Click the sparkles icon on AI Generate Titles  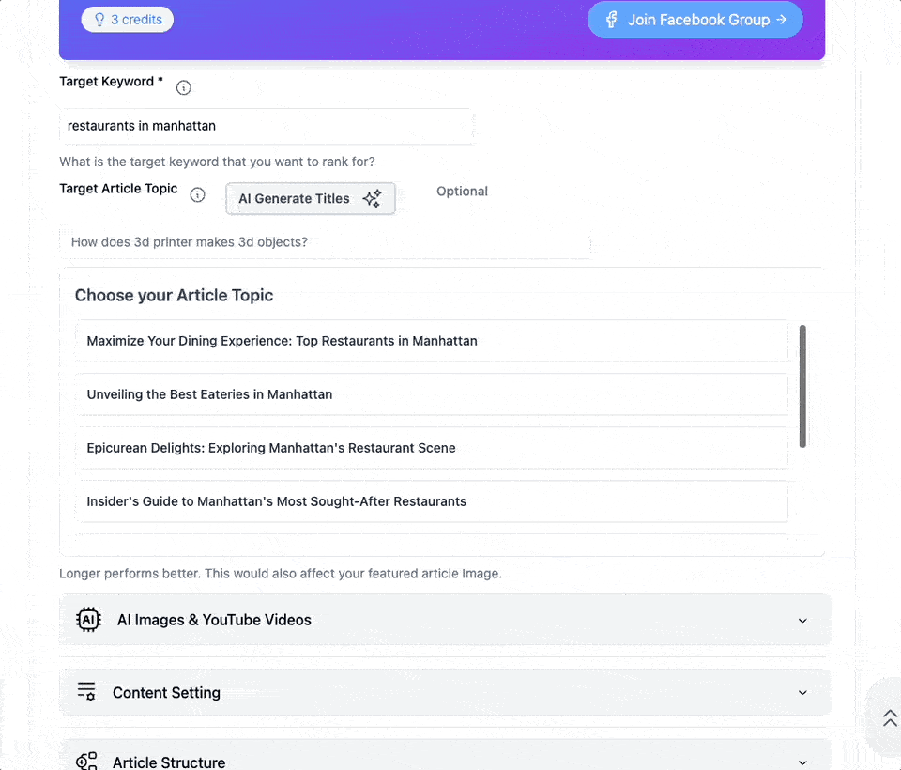click(x=373, y=198)
